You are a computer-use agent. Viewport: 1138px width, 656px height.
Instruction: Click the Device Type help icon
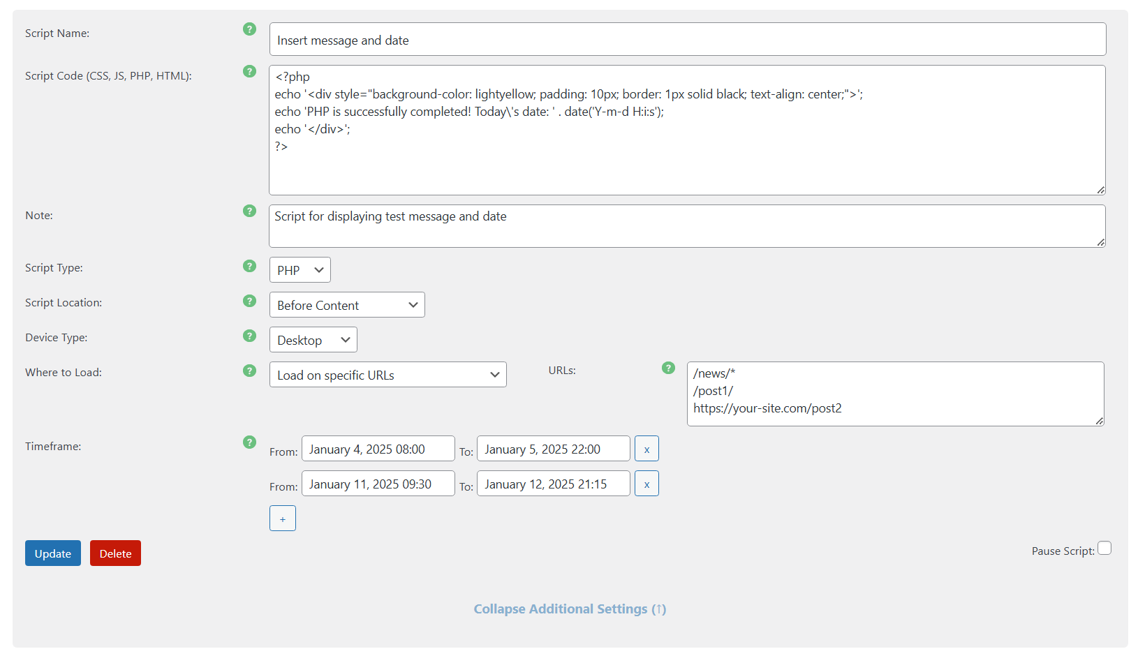249,336
